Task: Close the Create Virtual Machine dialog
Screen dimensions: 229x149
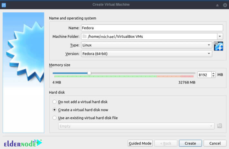Action: pyautogui.click(x=225, y=5)
